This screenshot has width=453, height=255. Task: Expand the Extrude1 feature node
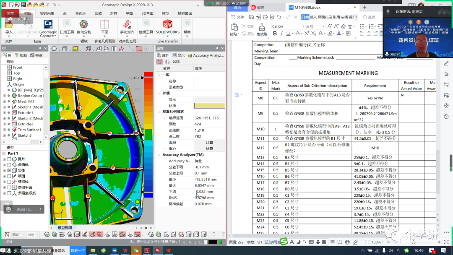[x=4, y=113]
